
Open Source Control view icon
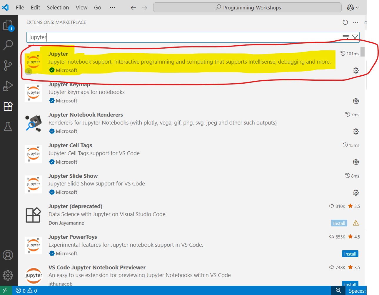tap(8, 65)
